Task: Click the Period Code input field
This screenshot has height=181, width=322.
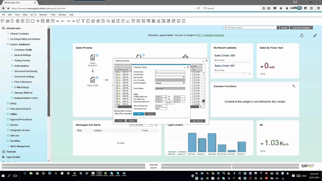Action: tap(170, 72)
